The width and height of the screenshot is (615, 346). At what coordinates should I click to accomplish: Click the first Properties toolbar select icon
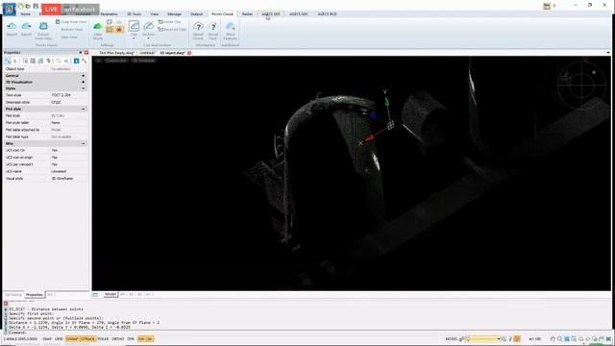pyautogui.click(x=8, y=61)
